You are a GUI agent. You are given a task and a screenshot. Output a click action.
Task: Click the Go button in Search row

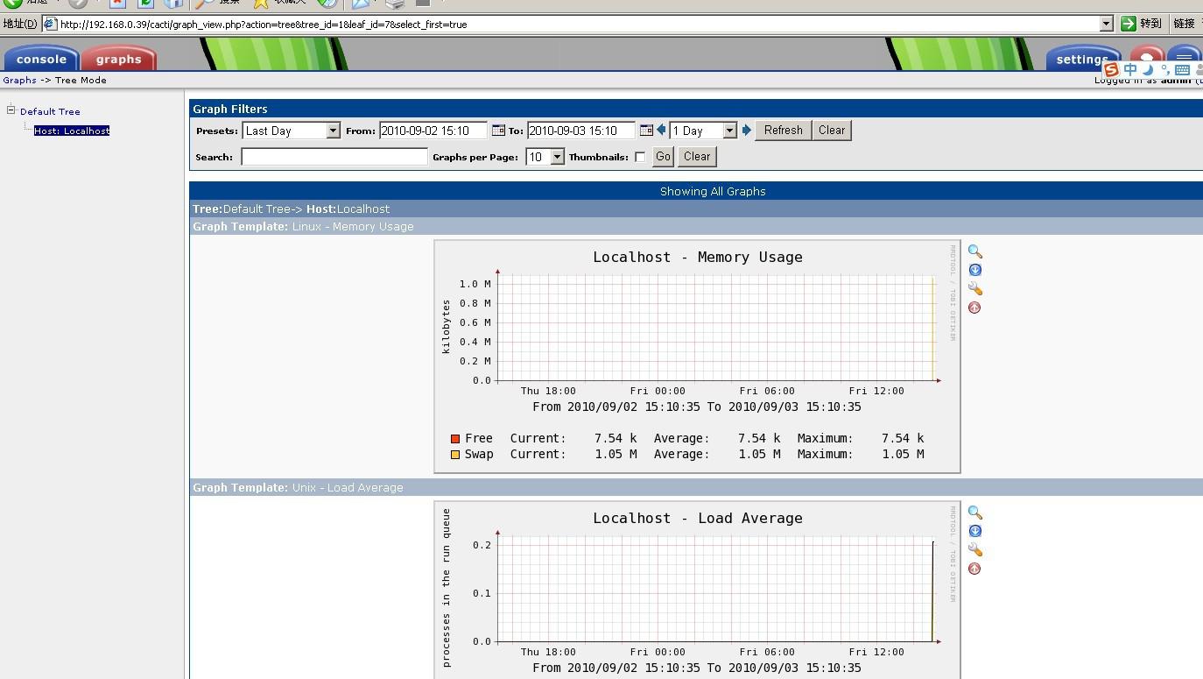[x=663, y=157]
